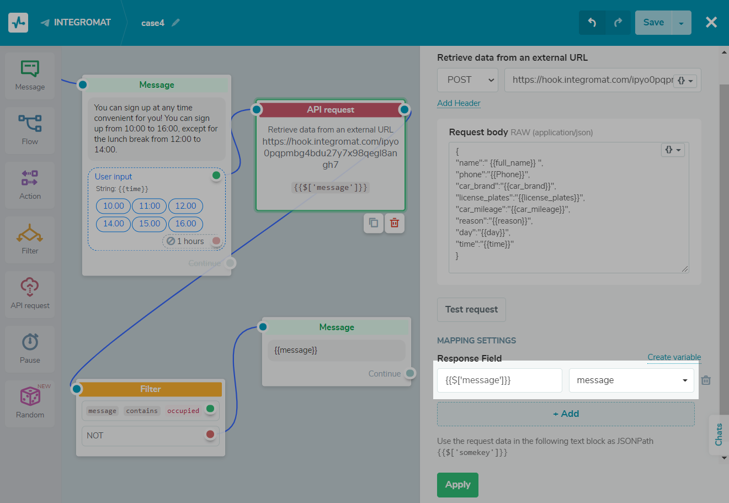The width and height of the screenshot is (729, 503).
Task: Open the message variable dropdown
Action: 631,380
